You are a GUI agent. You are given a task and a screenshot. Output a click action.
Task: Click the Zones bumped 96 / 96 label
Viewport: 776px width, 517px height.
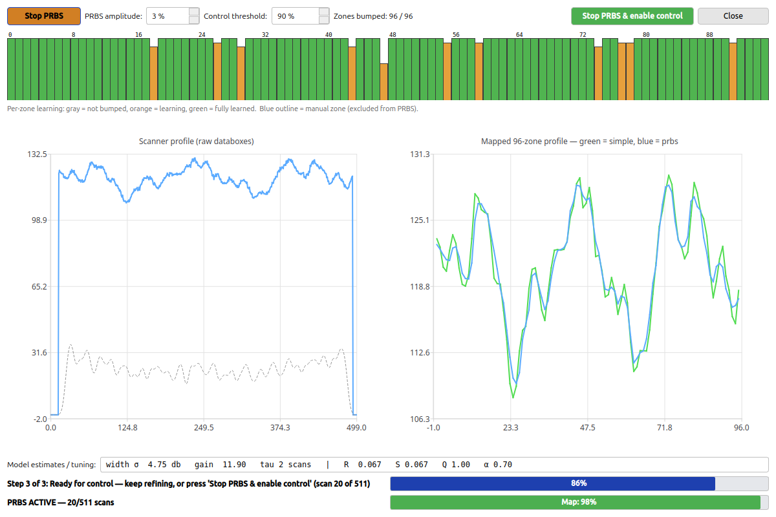373,16
